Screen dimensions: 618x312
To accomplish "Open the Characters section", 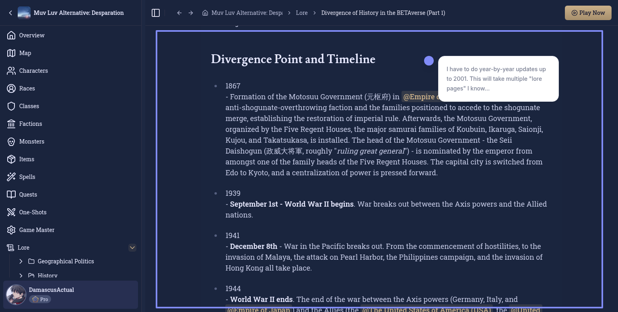I will click(x=33, y=71).
